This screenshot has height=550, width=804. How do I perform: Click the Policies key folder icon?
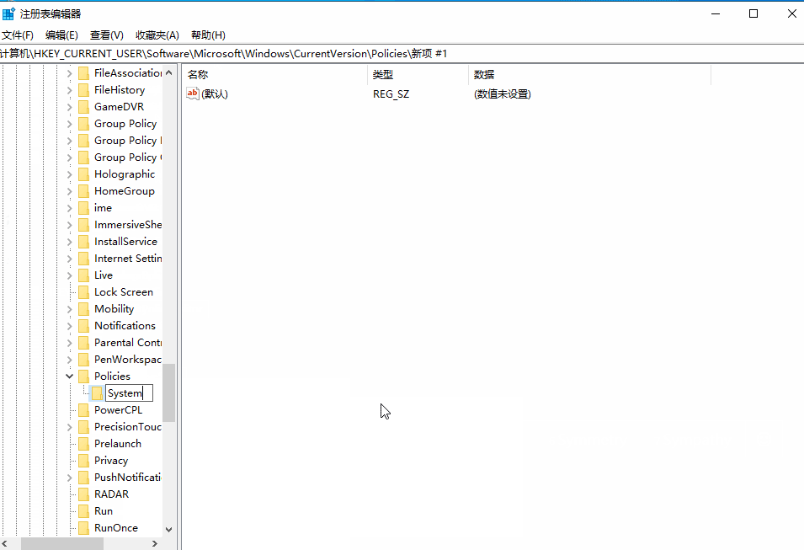[x=83, y=376]
